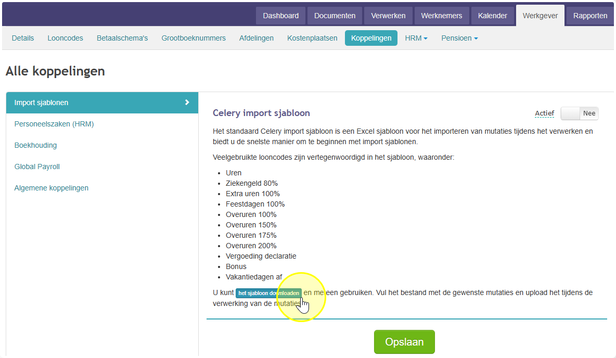Click the 'Celery import sjabloon' heading

point(261,113)
